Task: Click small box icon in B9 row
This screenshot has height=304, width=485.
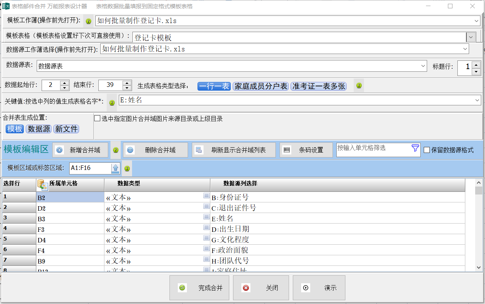Action: (x=206, y=259)
